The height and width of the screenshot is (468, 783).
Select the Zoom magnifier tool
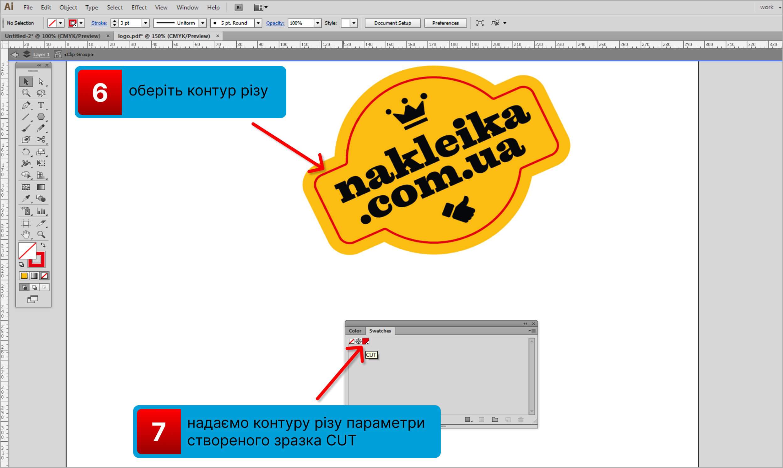[x=41, y=235]
